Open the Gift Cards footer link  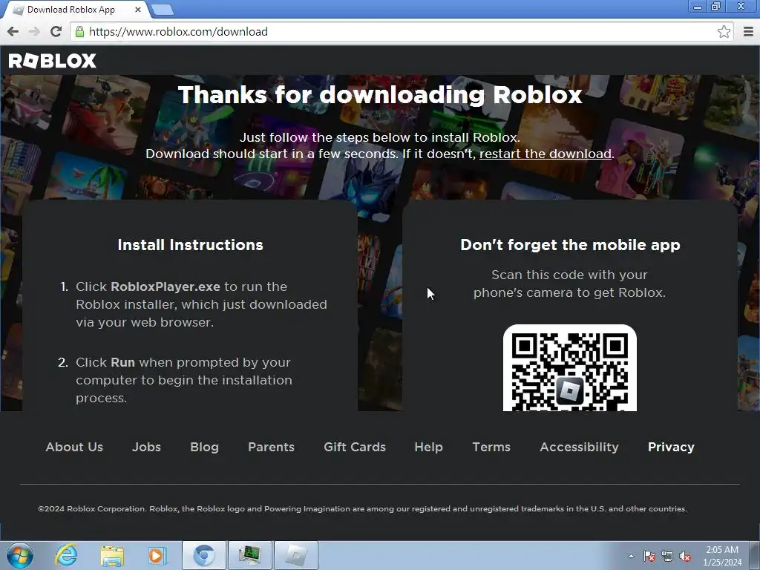[x=354, y=447]
